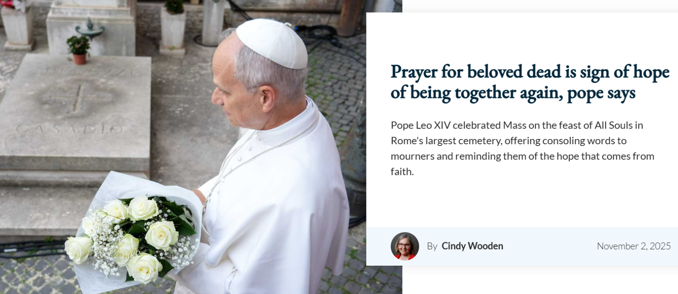Open the 'Prayer for beloved dead' headline

tap(530, 83)
